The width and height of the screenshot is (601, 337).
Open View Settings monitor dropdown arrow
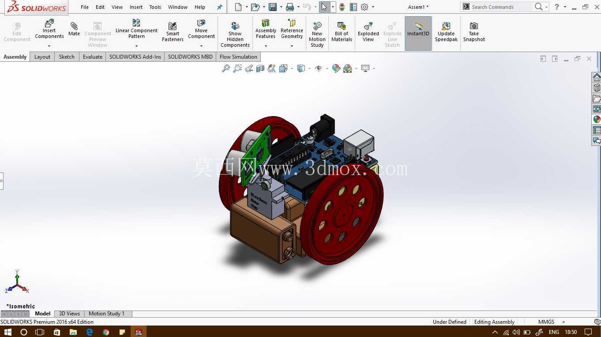374,68
